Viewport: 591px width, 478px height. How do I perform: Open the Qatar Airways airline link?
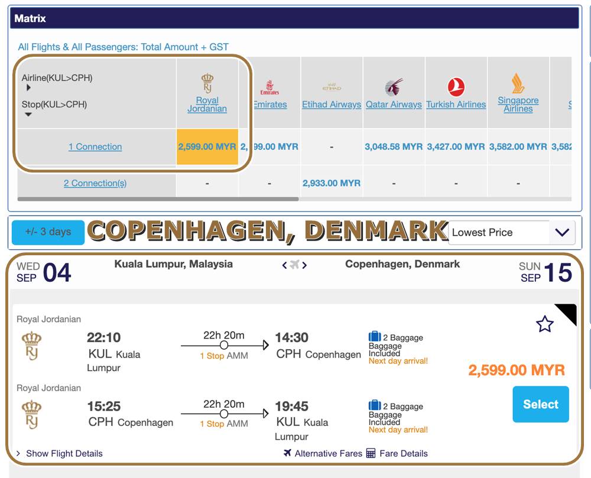click(x=394, y=105)
